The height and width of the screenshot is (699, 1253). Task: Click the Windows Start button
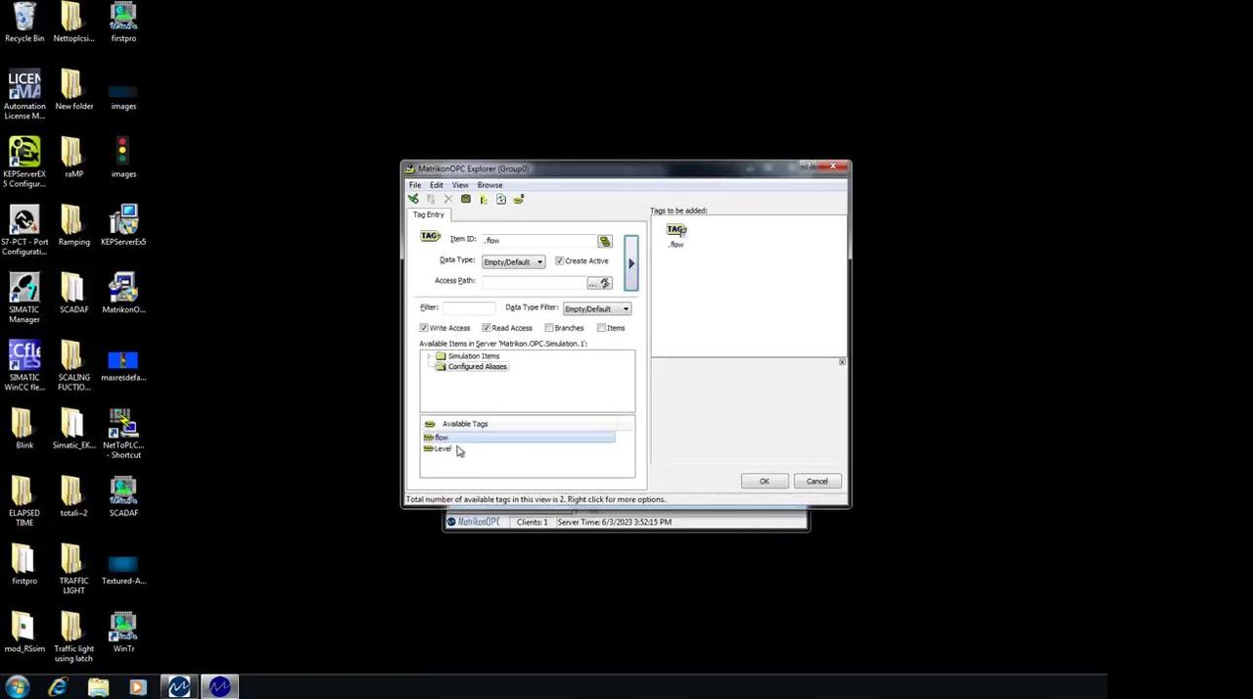[x=16, y=686]
